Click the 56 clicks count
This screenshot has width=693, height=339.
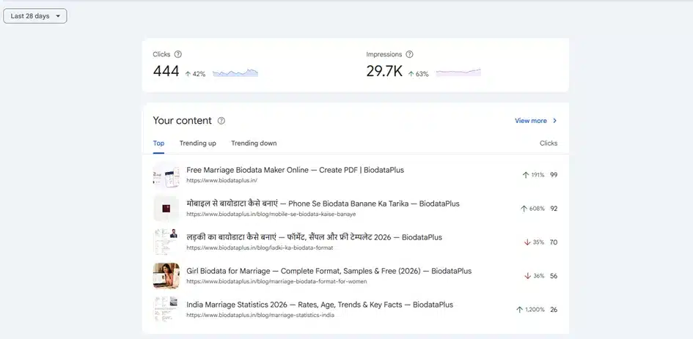(554, 276)
